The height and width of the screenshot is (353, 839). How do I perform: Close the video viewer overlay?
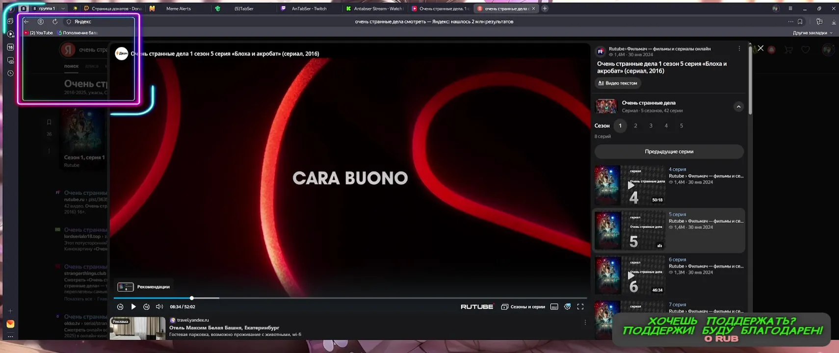760,48
